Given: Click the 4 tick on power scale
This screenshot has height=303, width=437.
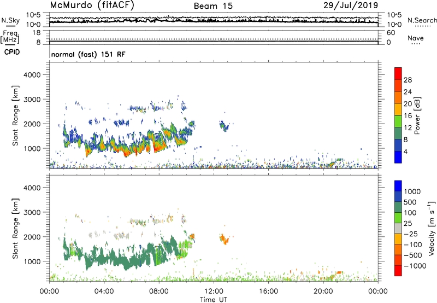Looking at the screenshot, I should click(406, 151).
